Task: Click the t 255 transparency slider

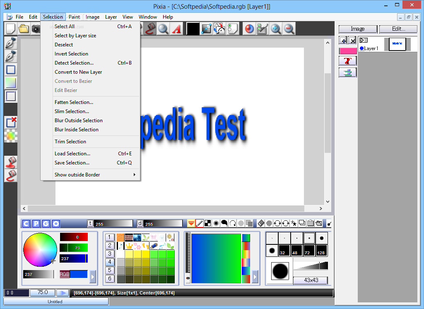Action: [113, 224]
